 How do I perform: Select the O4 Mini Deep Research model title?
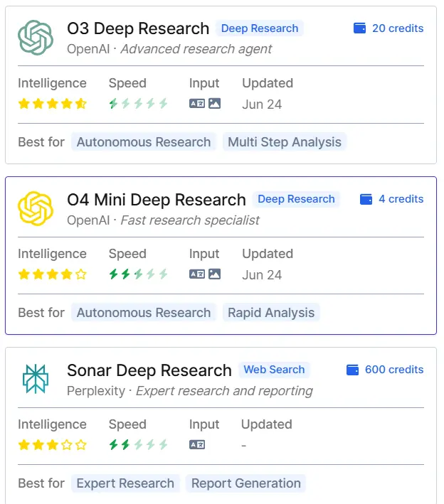pos(157,200)
